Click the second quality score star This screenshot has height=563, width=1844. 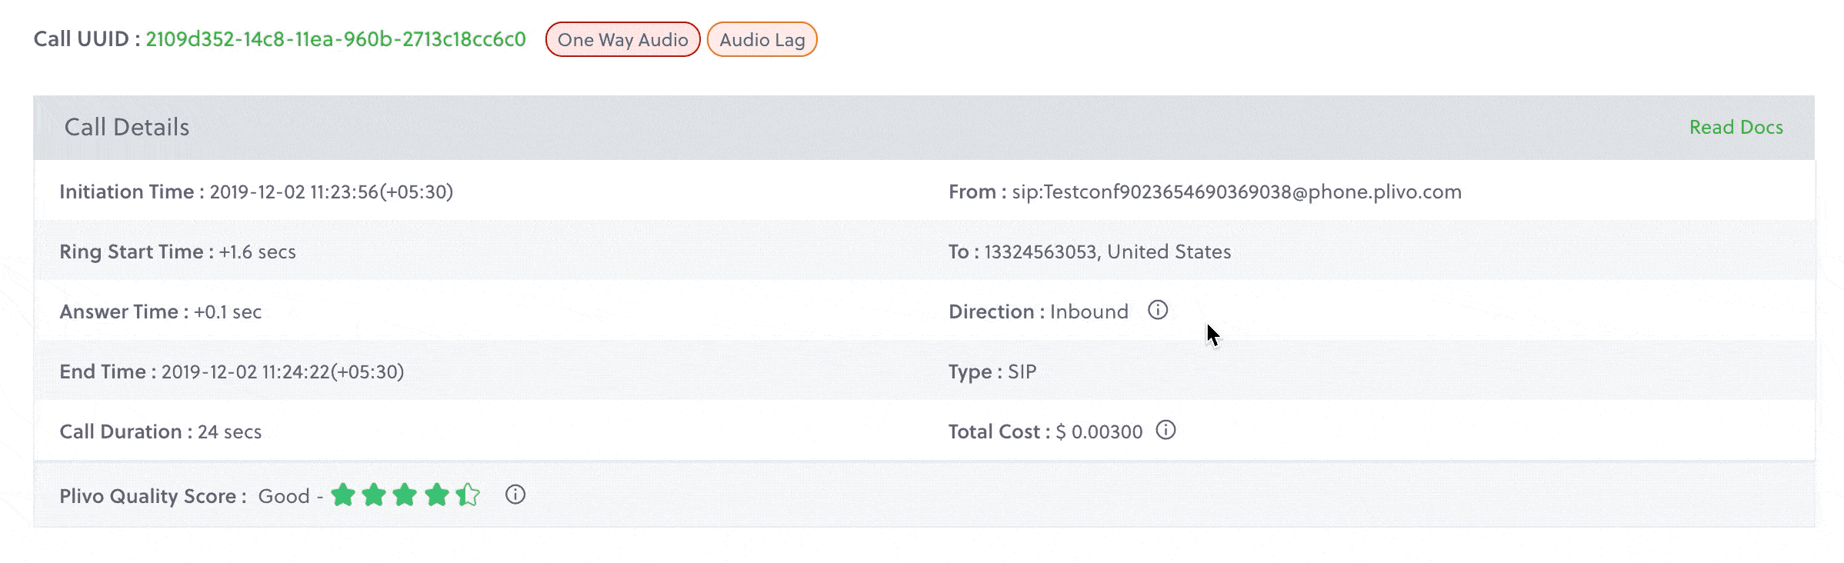point(374,495)
